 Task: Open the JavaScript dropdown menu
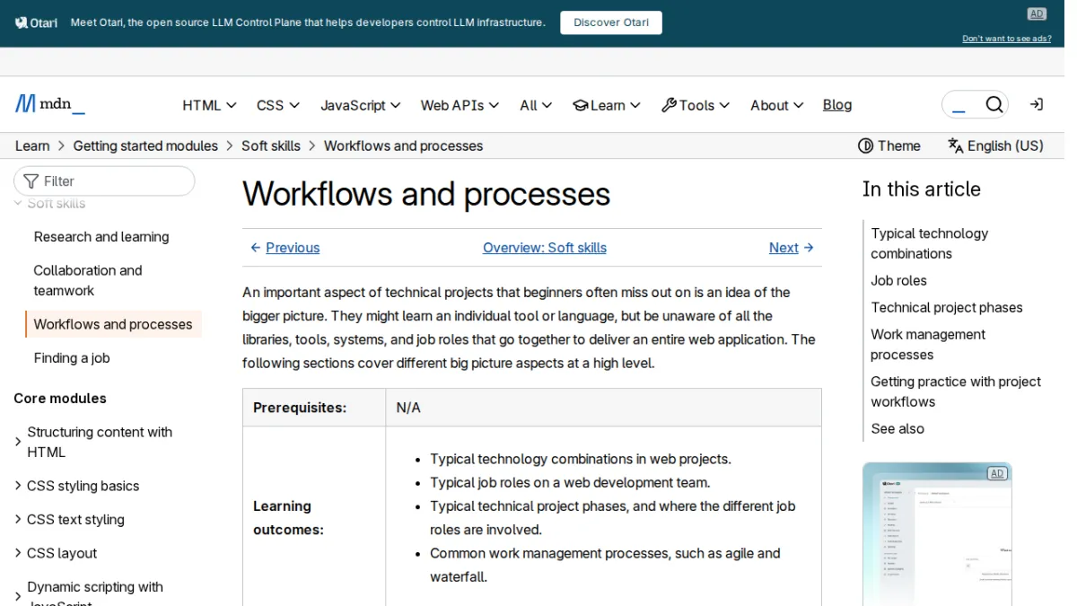tap(361, 105)
